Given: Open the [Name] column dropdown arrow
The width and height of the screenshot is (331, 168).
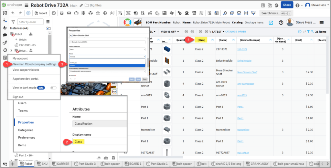Looking at the screenshot, I should tap(233, 40).
